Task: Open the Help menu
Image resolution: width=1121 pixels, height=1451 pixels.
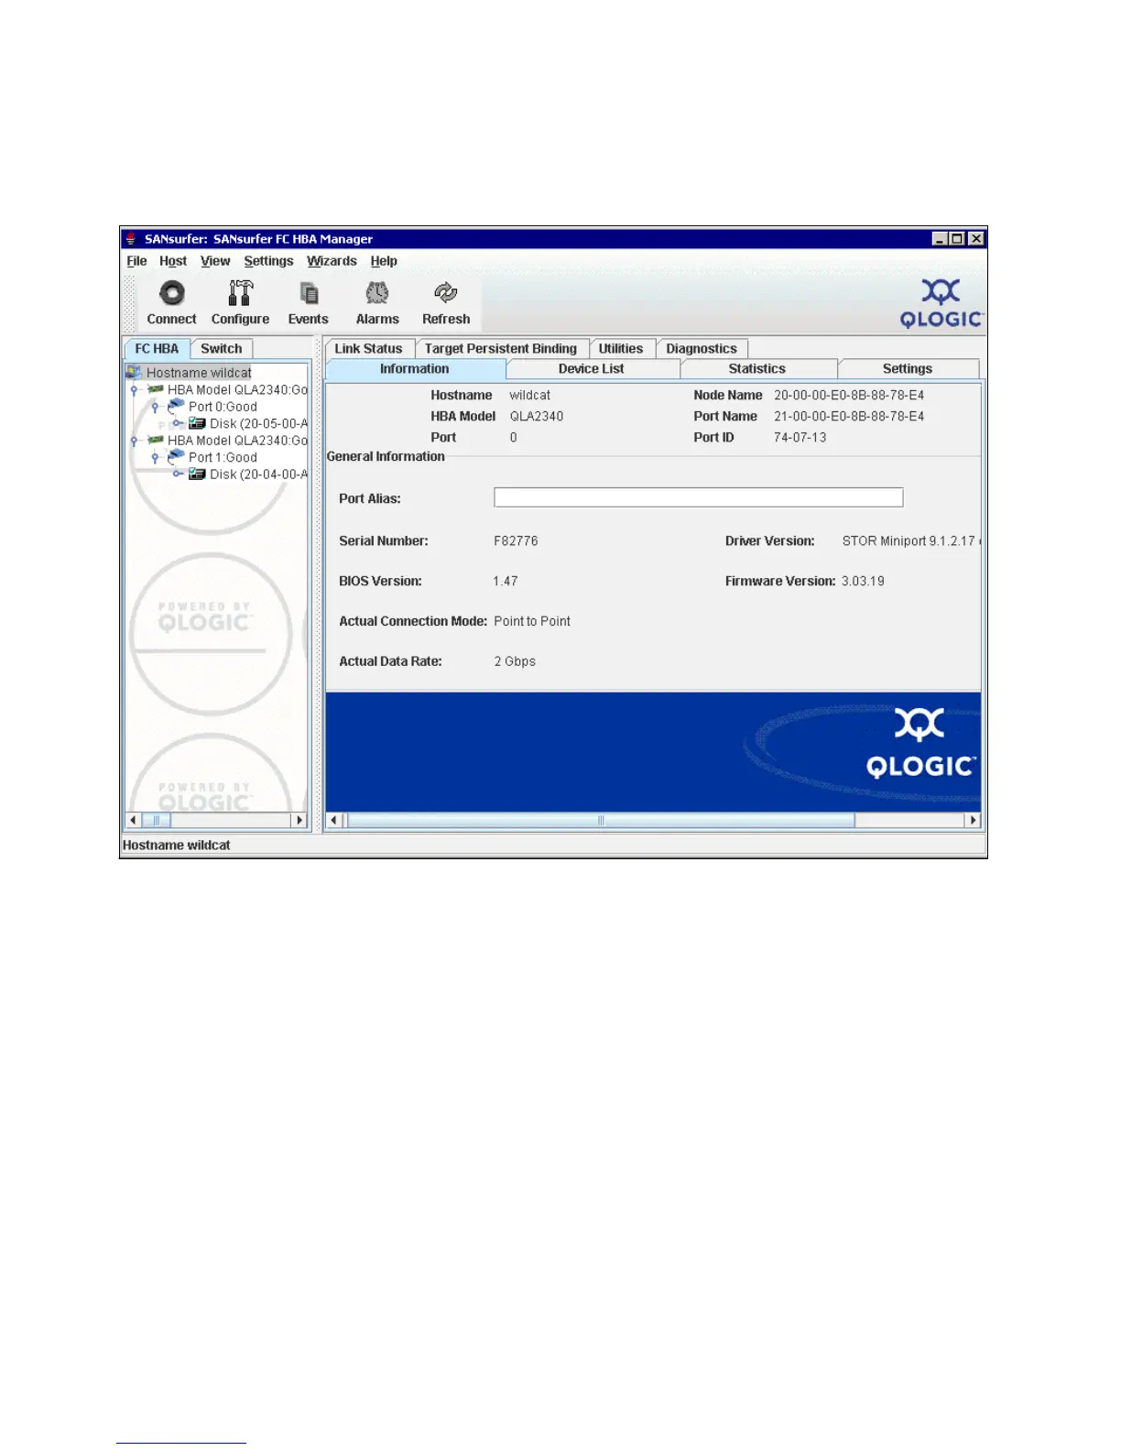Action: pyautogui.click(x=384, y=261)
